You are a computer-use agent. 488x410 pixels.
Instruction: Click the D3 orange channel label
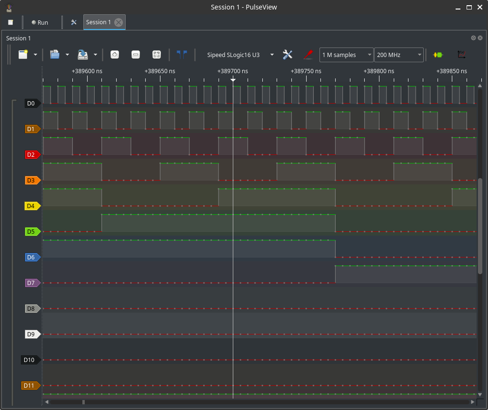pyautogui.click(x=31, y=181)
